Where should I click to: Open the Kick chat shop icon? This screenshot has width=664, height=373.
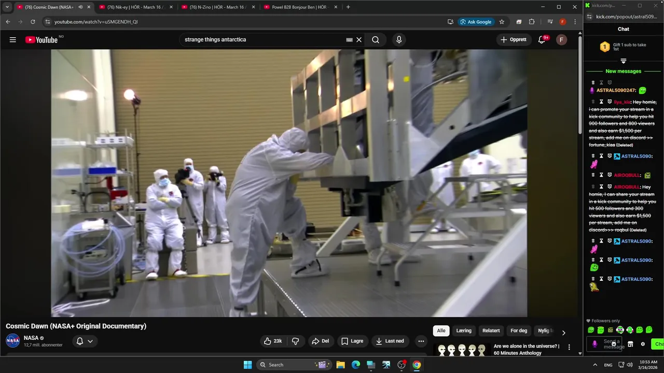pos(630,344)
